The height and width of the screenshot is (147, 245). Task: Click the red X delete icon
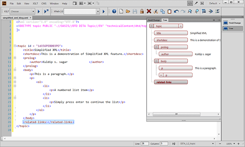coord(149,12)
